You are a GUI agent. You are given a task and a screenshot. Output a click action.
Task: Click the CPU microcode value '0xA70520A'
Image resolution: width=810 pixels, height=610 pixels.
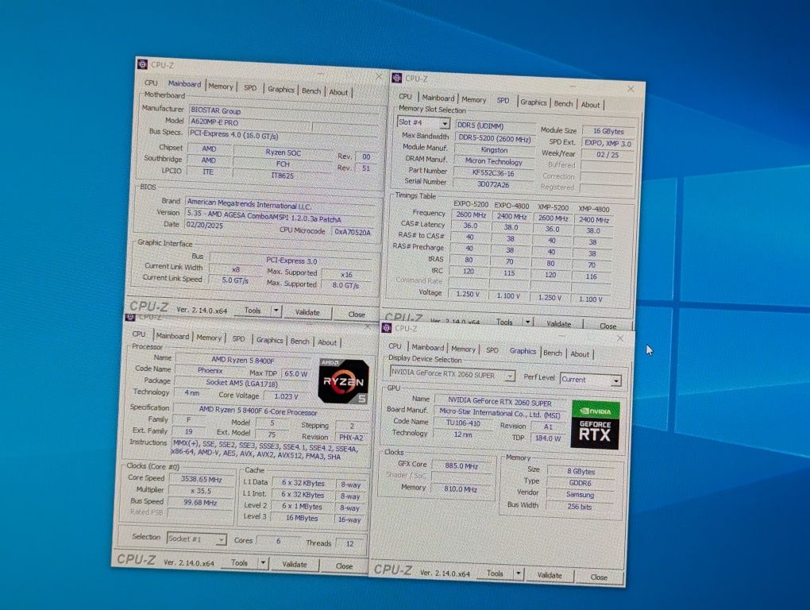click(353, 233)
